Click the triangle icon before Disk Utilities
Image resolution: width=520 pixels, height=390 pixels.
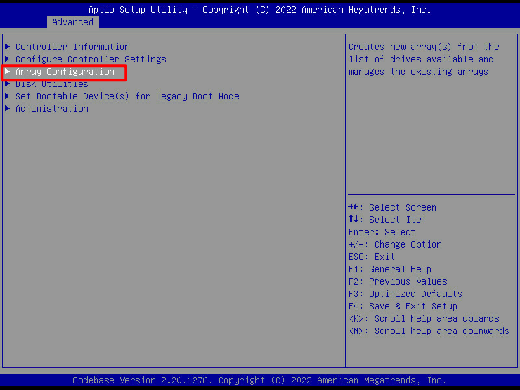click(x=8, y=84)
